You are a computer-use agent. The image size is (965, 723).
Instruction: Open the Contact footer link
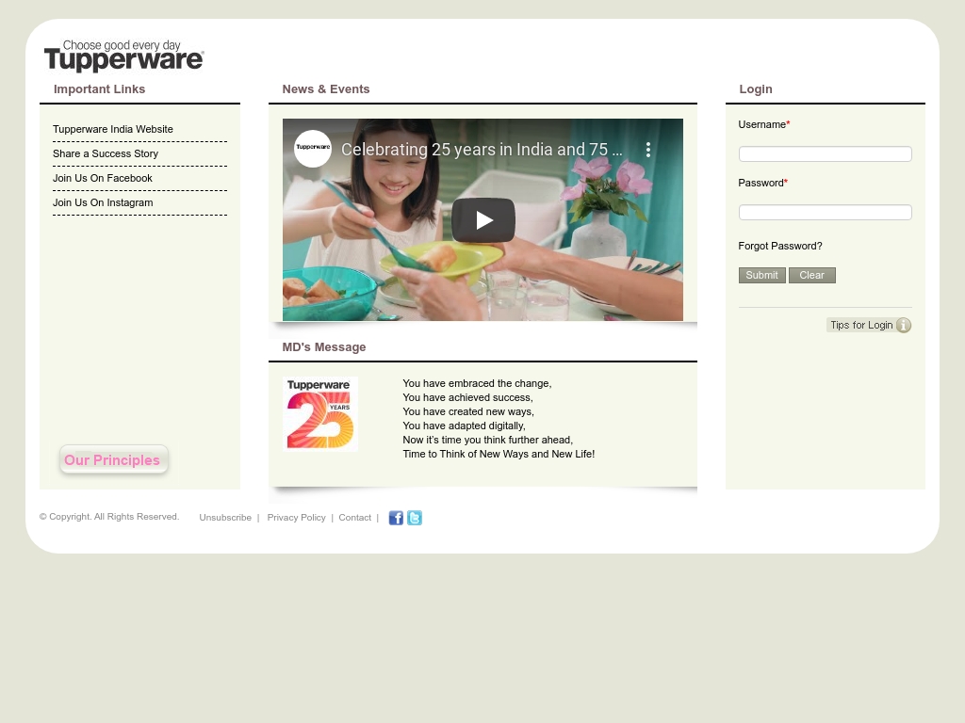[x=354, y=518]
